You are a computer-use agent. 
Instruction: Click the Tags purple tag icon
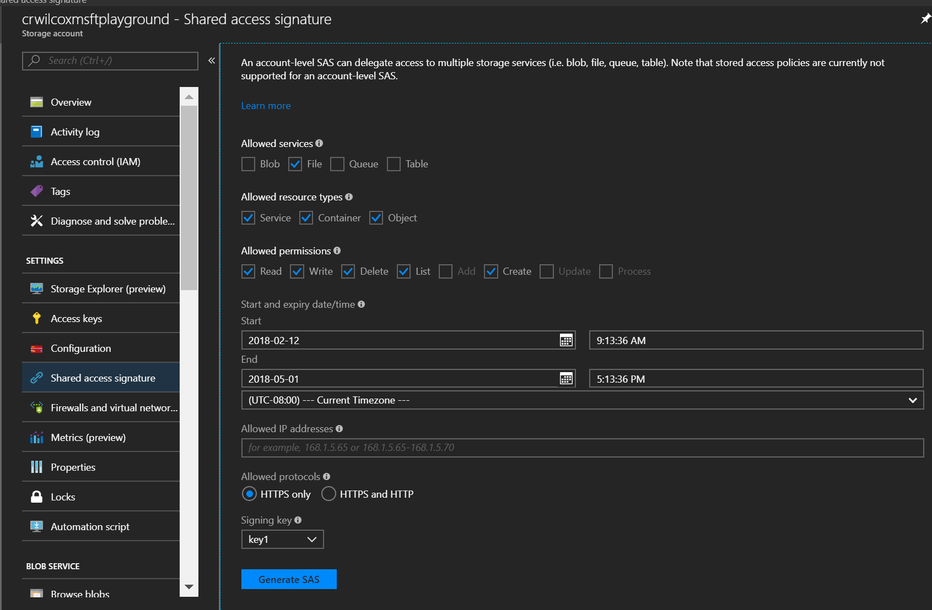tap(36, 191)
